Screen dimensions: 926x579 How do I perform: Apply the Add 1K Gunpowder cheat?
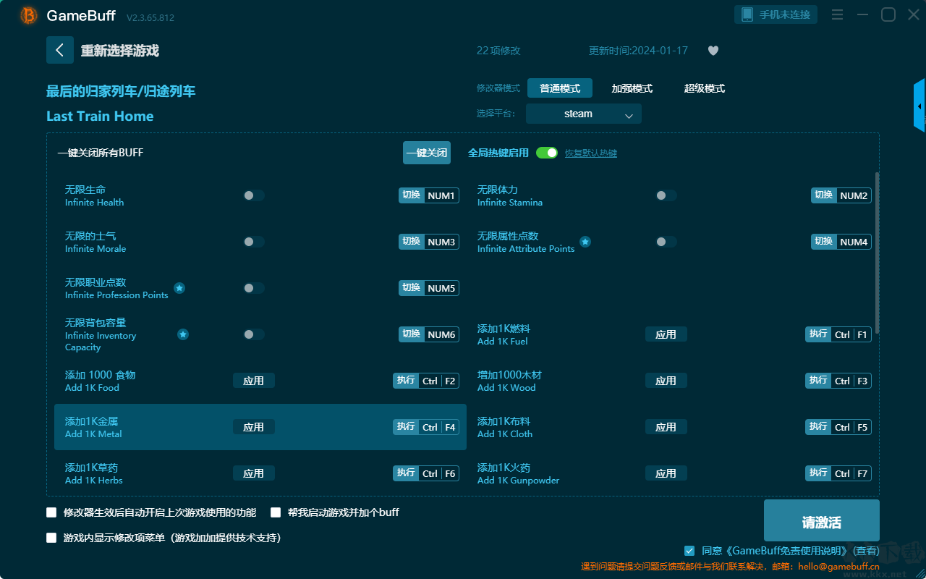point(666,473)
